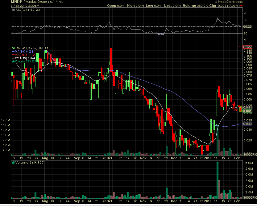The height and width of the screenshot is (206, 257).
Task: Click the 0.035 level on the price axis
Action: click(248, 121)
